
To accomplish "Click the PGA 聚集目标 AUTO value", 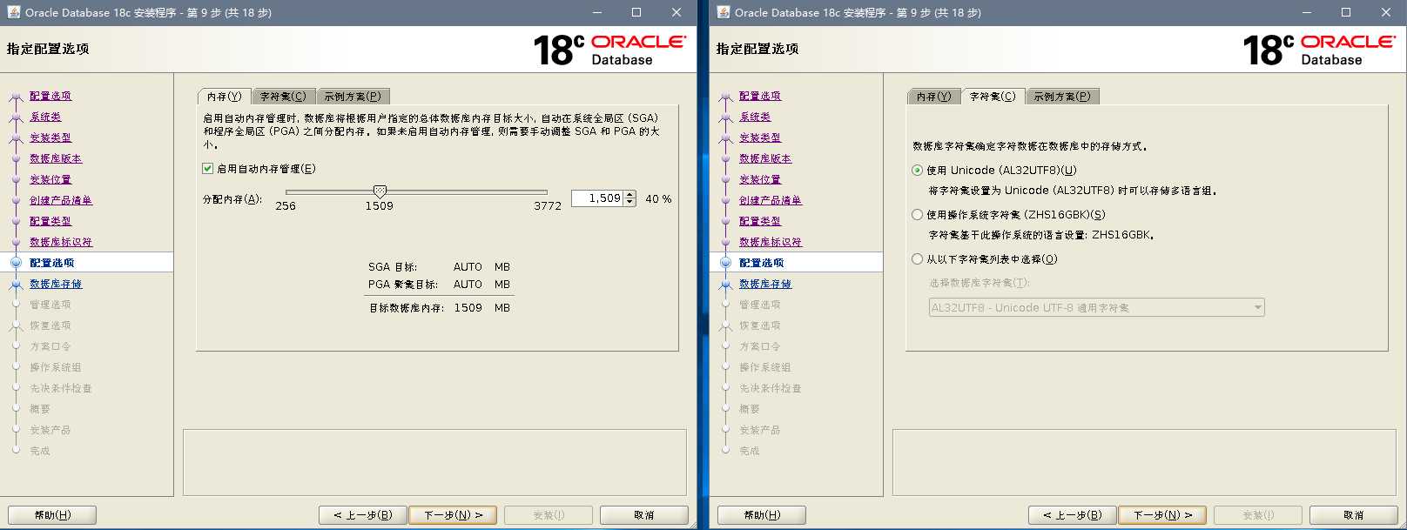I will pos(468,285).
